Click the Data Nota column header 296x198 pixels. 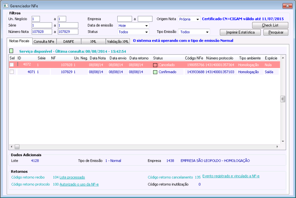[98, 58]
